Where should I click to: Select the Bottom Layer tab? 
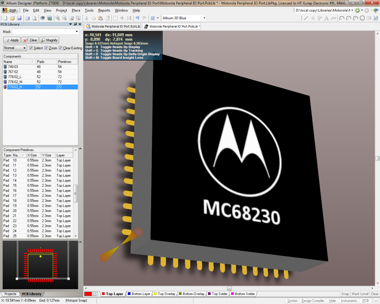pyautogui.click(x=139, y=294)
